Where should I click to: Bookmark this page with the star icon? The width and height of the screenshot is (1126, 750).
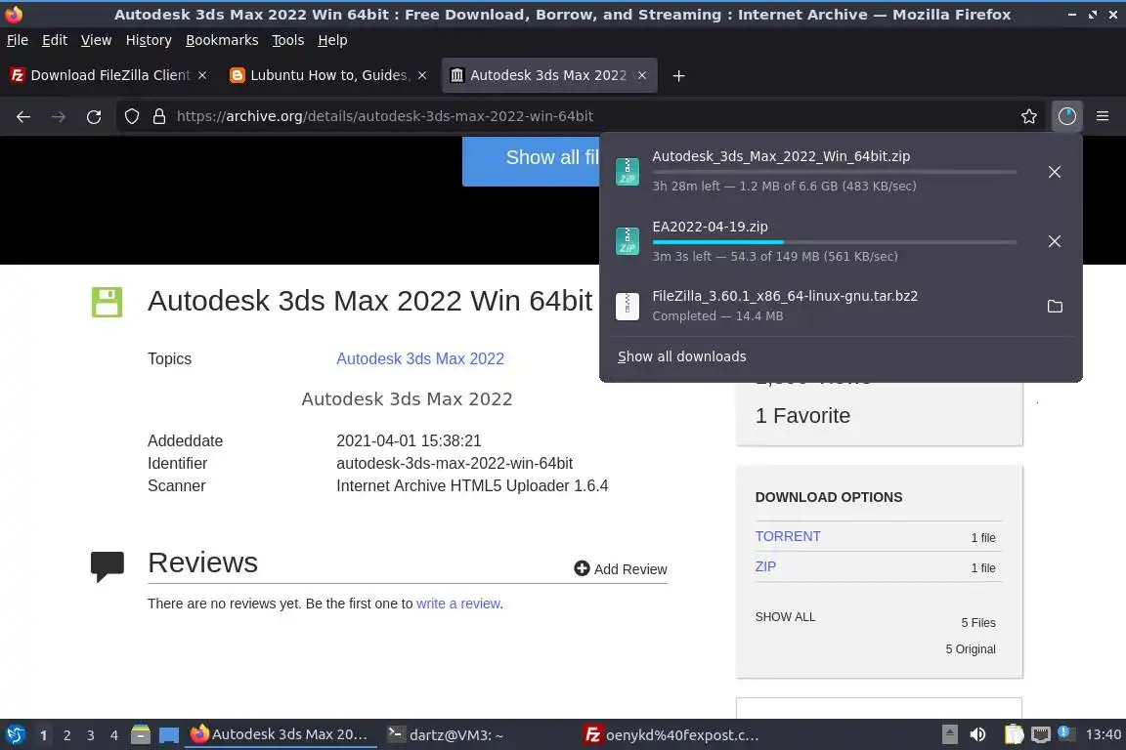click(1029, 116)
